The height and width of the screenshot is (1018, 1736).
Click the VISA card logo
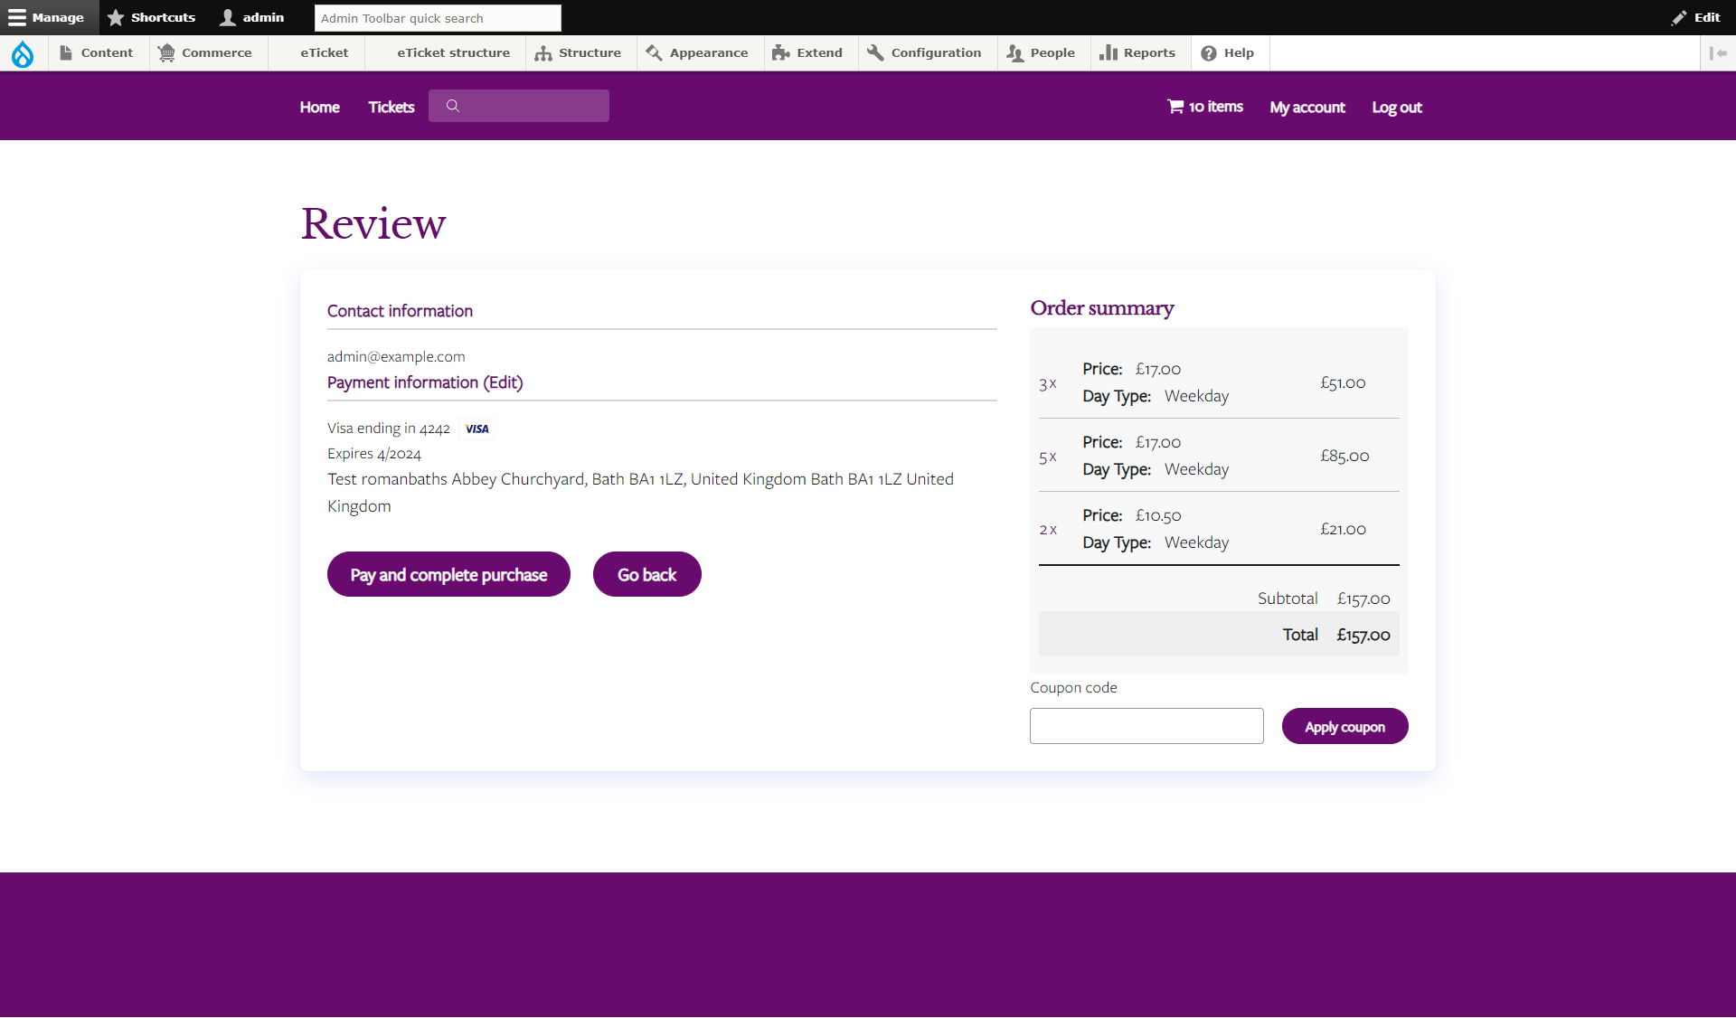pos(477,429)
